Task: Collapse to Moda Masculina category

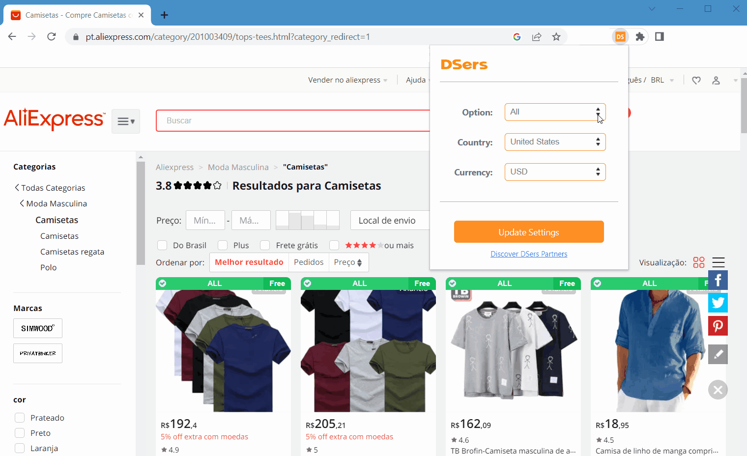Action: [x=53, y=203]
